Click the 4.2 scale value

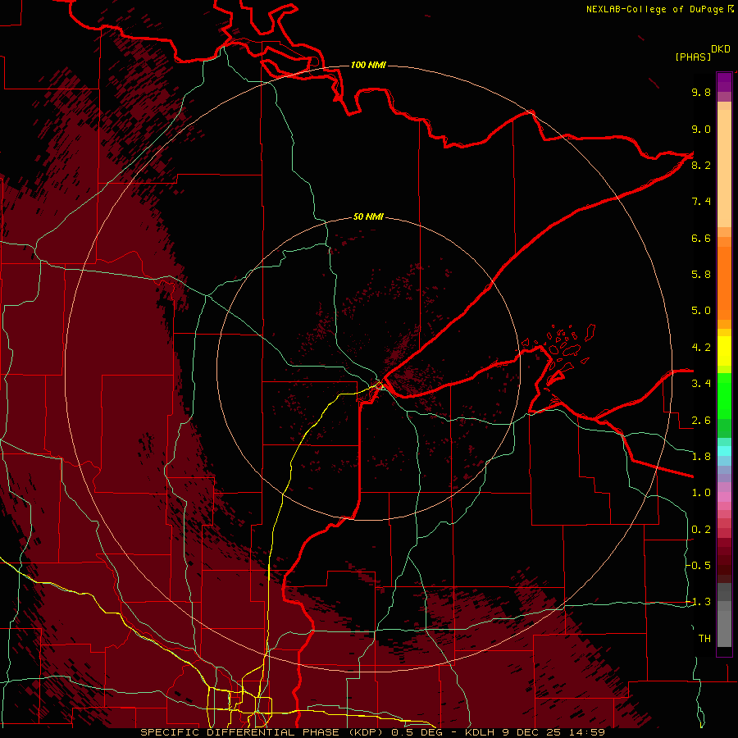[701, 348]
